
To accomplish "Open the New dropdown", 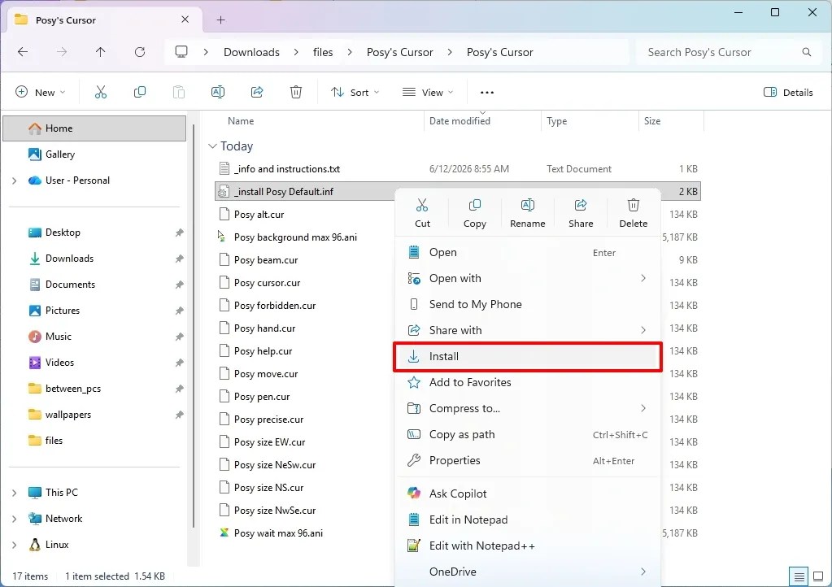I will pos(41,92).
